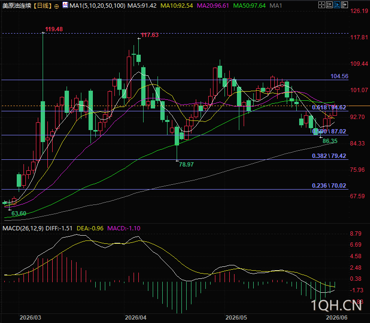370x323 pixels.
Task: Select the yellow MA10:92.54 value
Action: pyautogui.click(x=177, y=6)
